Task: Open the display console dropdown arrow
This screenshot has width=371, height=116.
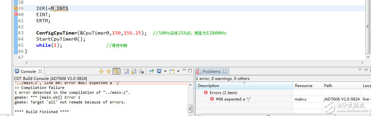Action: tap(165, 71)
